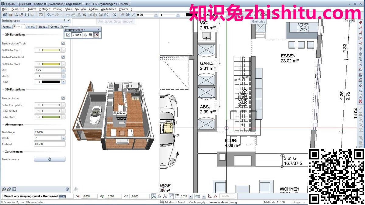Click the paint bucket icon in top toolbar
The image size is (365, 205).
click(x=122, y=15)
